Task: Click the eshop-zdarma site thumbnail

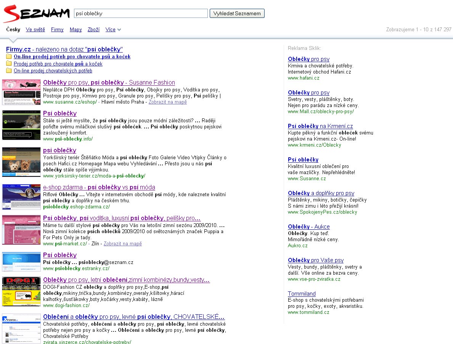Action: pyautogui.click(x=21, y=197)
